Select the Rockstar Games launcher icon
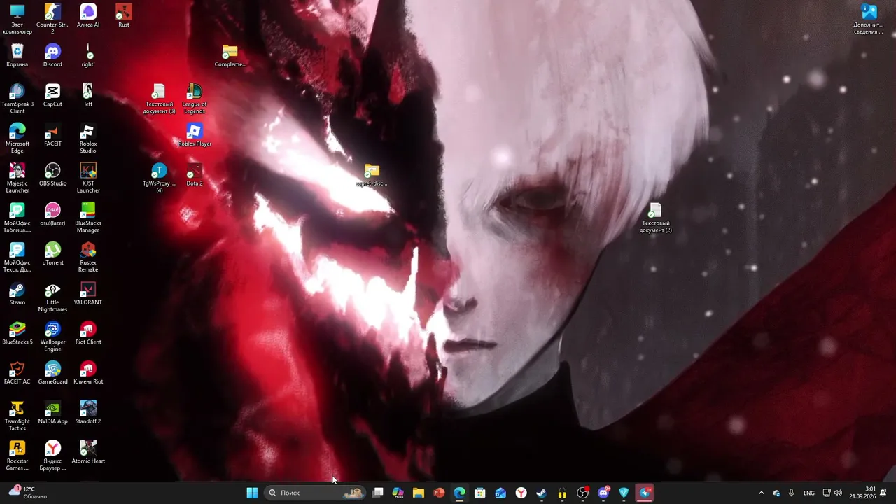This screenshot has width=896, height=504. [x=17, y=456]
